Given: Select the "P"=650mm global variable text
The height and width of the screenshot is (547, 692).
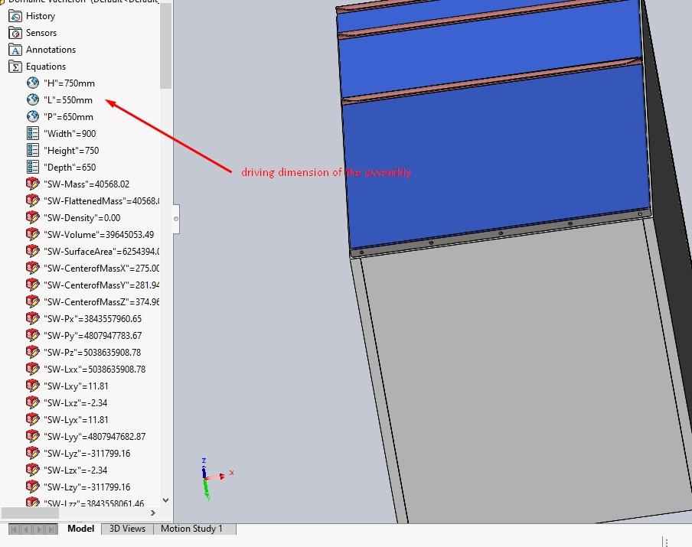Looking at the screenshot, I should [x=68, y=117].
